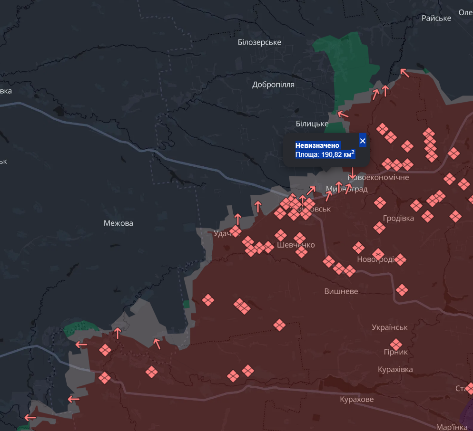473x431 pixels.
Task: Click the upward arrow in southwest gray zone
Action: (x=118, y=333)
